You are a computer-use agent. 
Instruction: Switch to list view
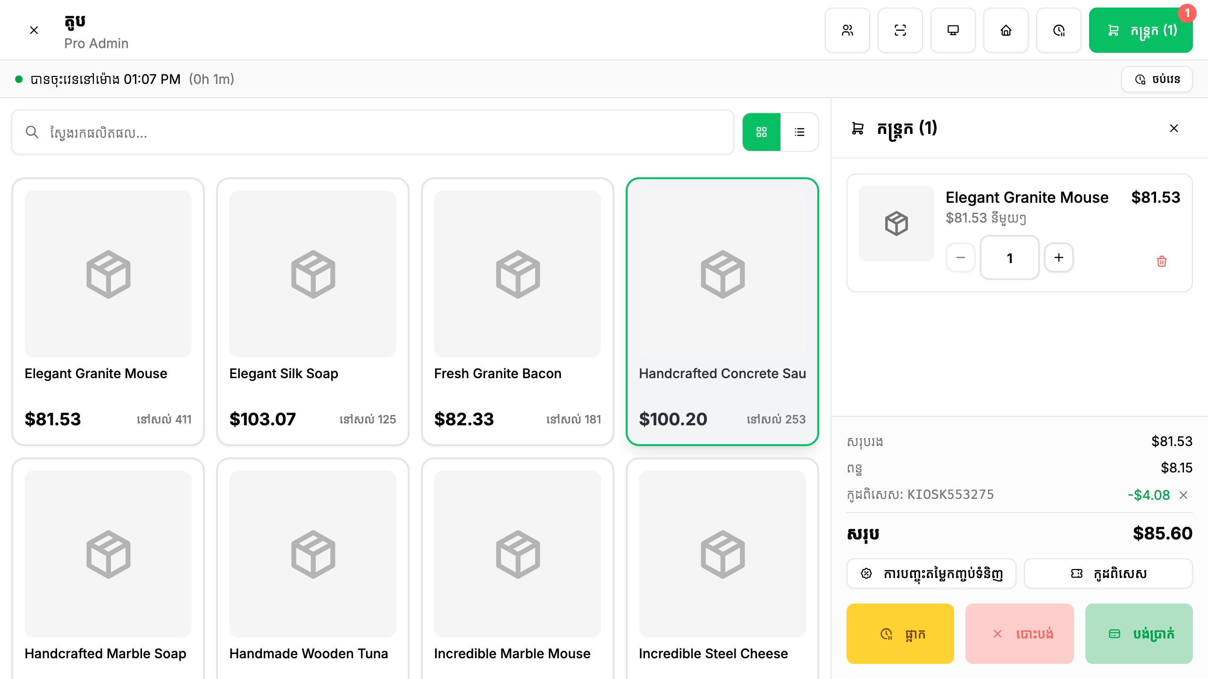pos(799,132)
